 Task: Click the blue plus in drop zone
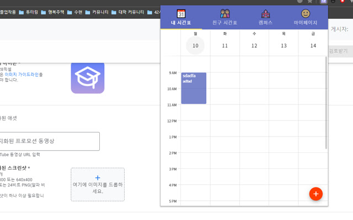[98, 178]
